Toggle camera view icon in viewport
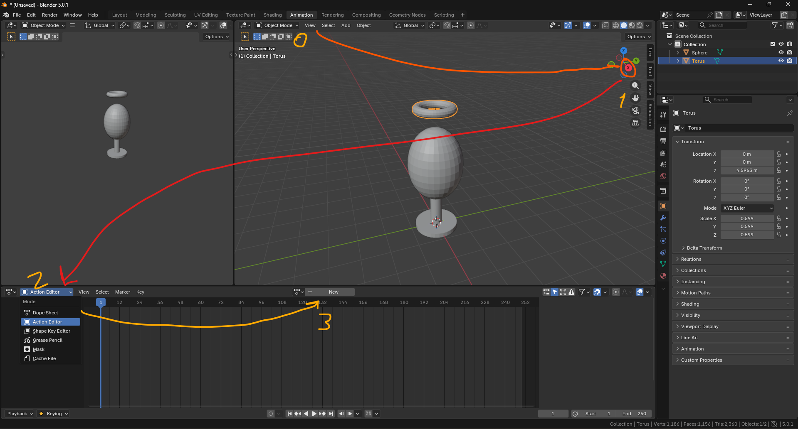The height and width of the screenshot is (429, 798). [635, 110]
